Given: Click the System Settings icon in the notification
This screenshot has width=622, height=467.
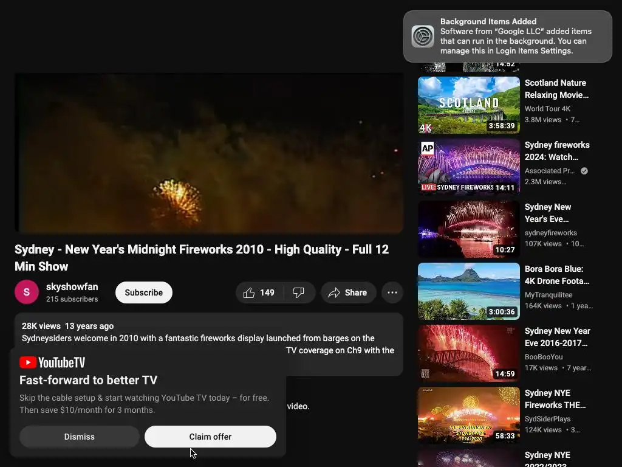Looking at the screenshot, I should pyautogui.click(x=423, y=36).
